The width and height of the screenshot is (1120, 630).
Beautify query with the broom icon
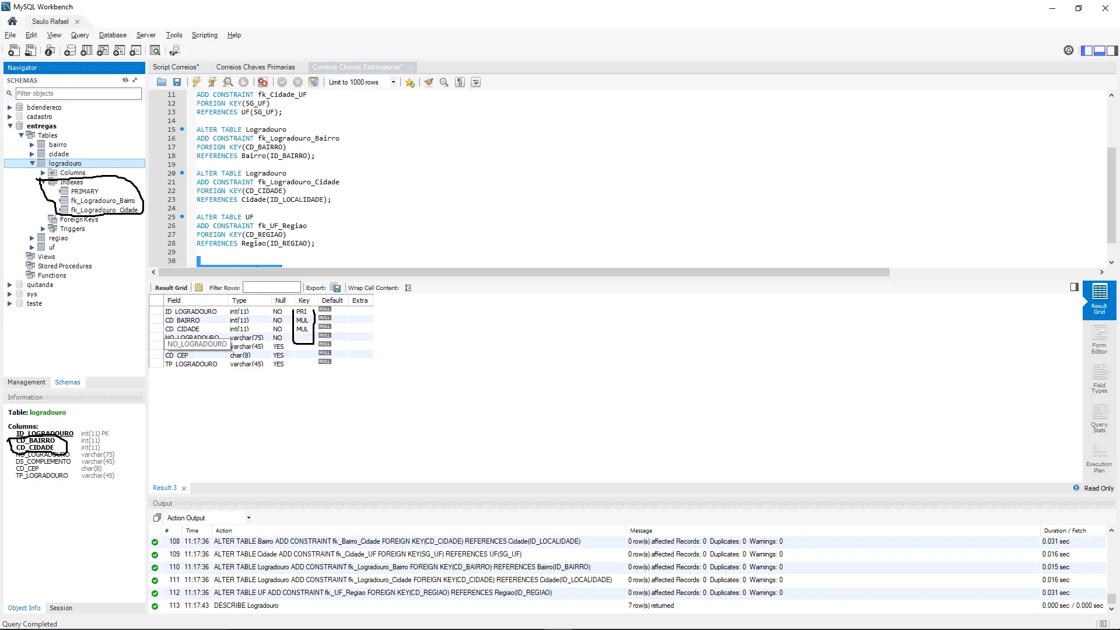pyautogui.click(x=429, y=82)
